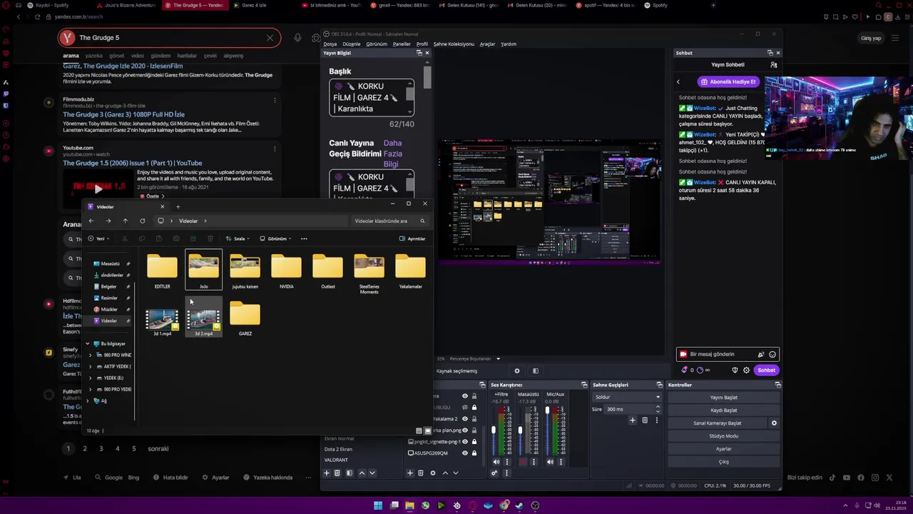This screenshot has width=913, height=514.
Task: Open the Görünüm menu in OBS menu bar
Action: click(377, 44)
